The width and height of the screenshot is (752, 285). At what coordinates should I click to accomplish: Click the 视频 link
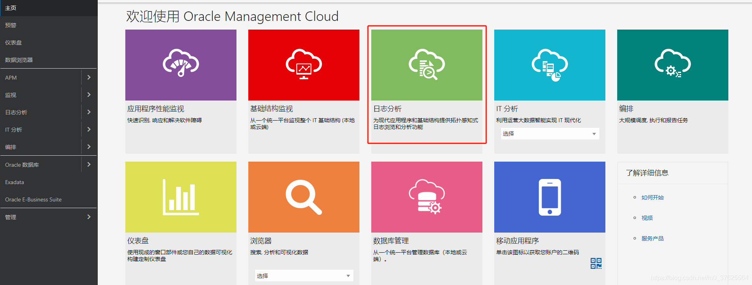pos(647,218)
